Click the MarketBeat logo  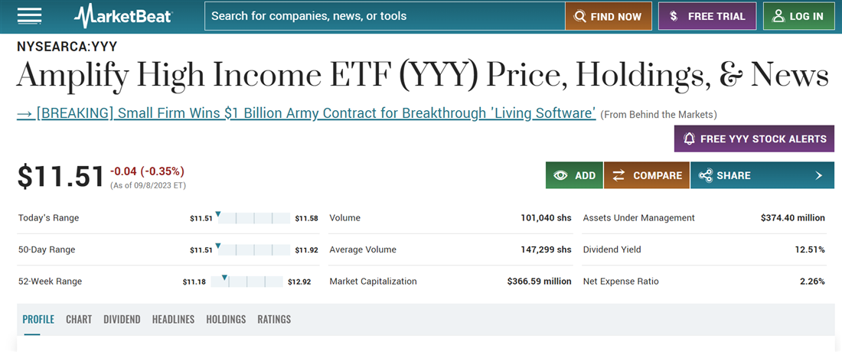click(123, 16)
